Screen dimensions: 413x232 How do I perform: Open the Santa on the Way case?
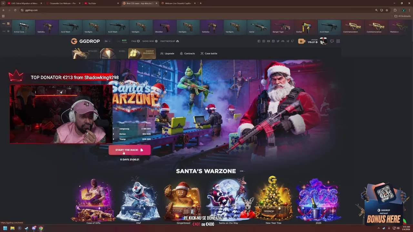[x=228, y=201]
